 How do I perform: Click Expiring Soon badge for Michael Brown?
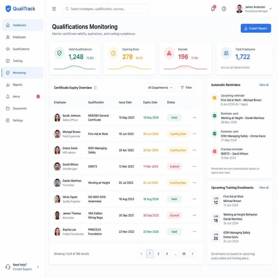[178, 134]
